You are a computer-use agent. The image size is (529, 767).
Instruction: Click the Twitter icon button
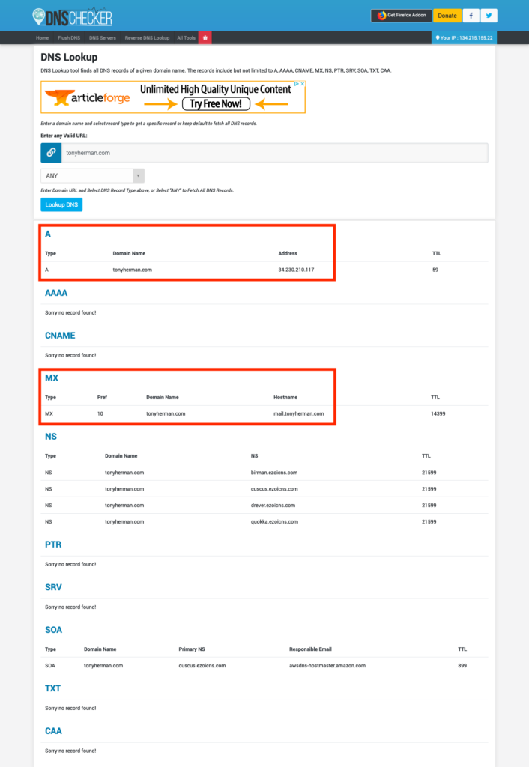click(x=489, y=16)
